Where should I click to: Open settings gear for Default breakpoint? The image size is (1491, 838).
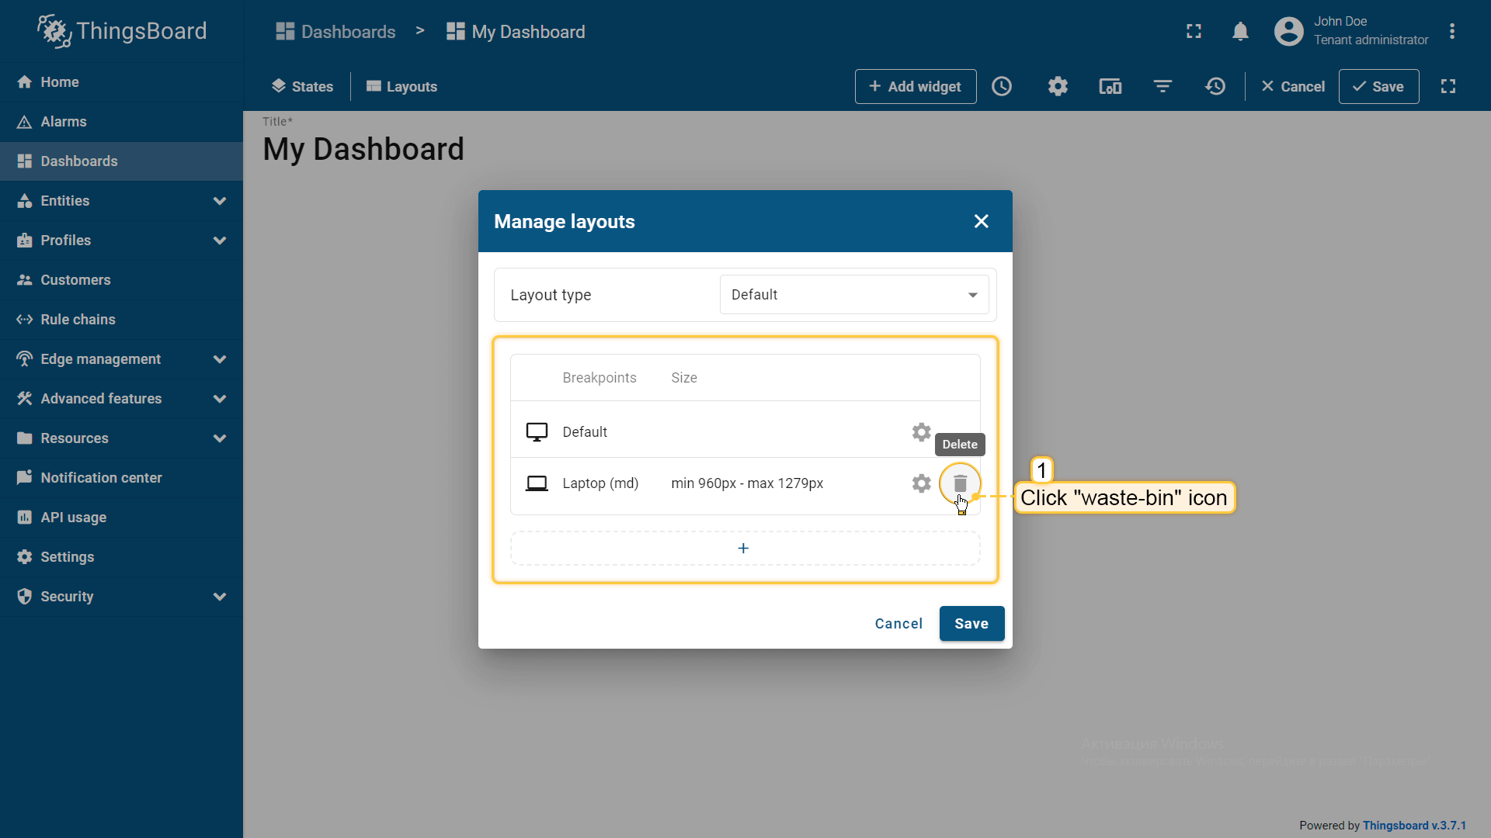pyautogui.click(x=921, y=432)
